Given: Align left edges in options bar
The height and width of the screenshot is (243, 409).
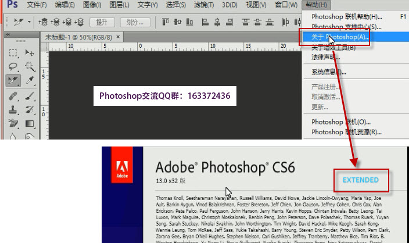Looking at the screenshot, I should coord(205,22).
